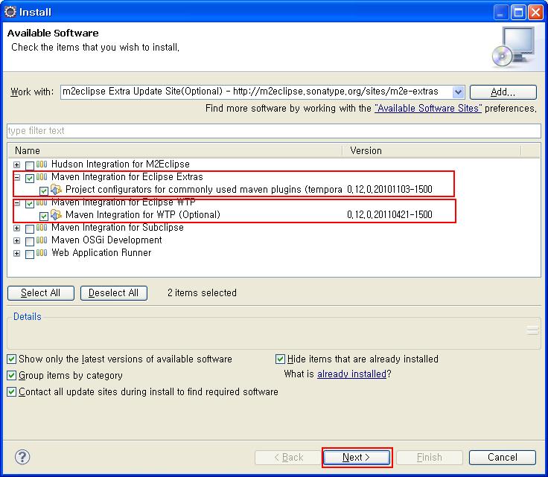Open the Available Software Sites link

click(428, 108)
